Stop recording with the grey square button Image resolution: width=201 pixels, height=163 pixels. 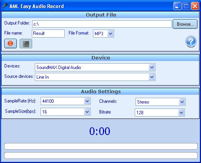26,44
